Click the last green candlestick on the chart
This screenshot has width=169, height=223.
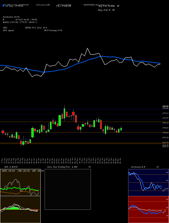(x=121, y=129)
